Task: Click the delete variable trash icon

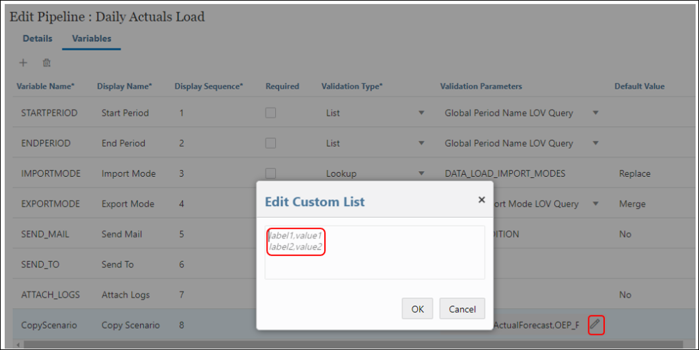Action: (x=46, y=63)
